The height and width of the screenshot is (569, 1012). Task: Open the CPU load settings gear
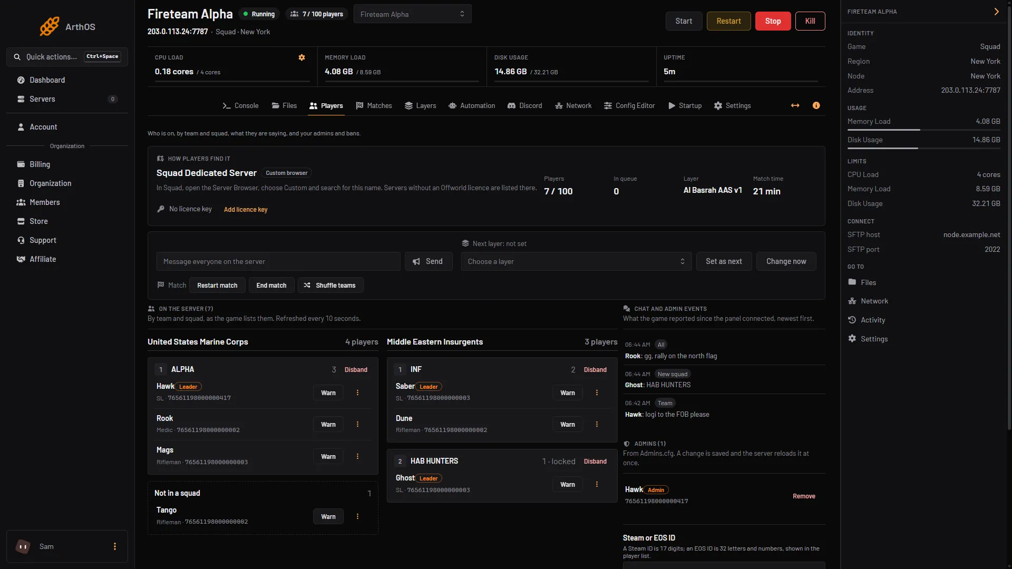[302, 57]
